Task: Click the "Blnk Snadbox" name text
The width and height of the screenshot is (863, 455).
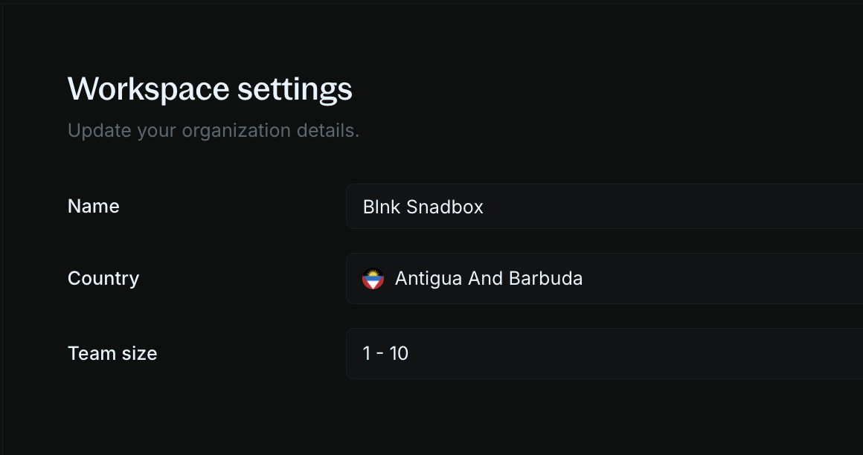Action: click(x=423, y=207)
